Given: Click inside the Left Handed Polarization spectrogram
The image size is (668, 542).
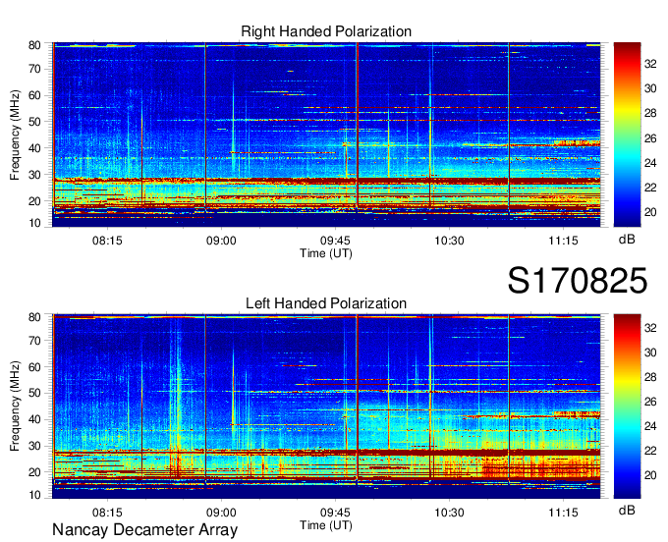Looking at the screenshot, I should [326, 406].
